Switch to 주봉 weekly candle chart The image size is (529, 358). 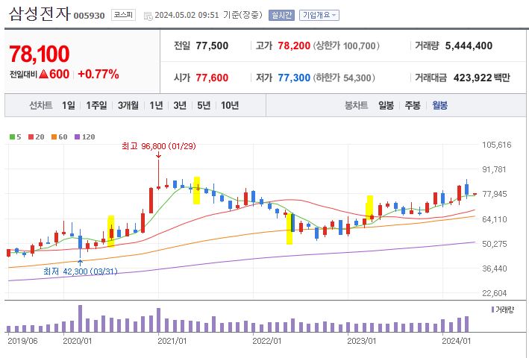click(413, 105)
